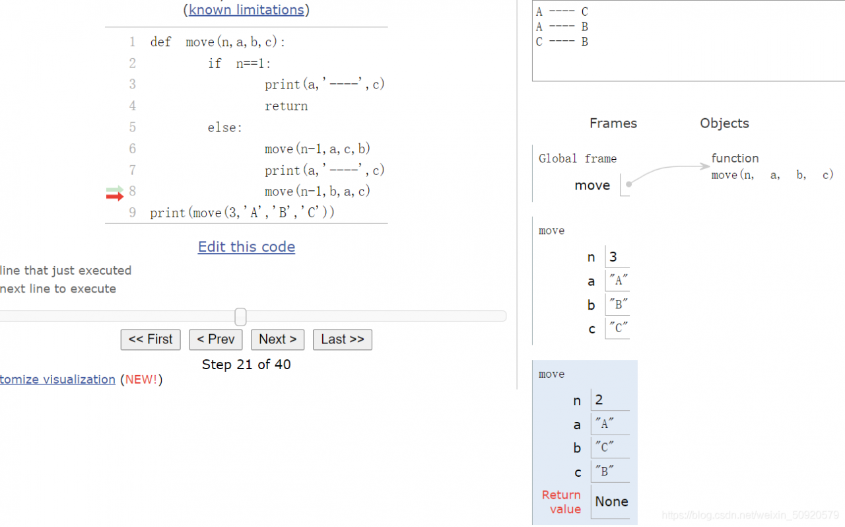Click b value "C" in highlighted move frame

[610, 447]
